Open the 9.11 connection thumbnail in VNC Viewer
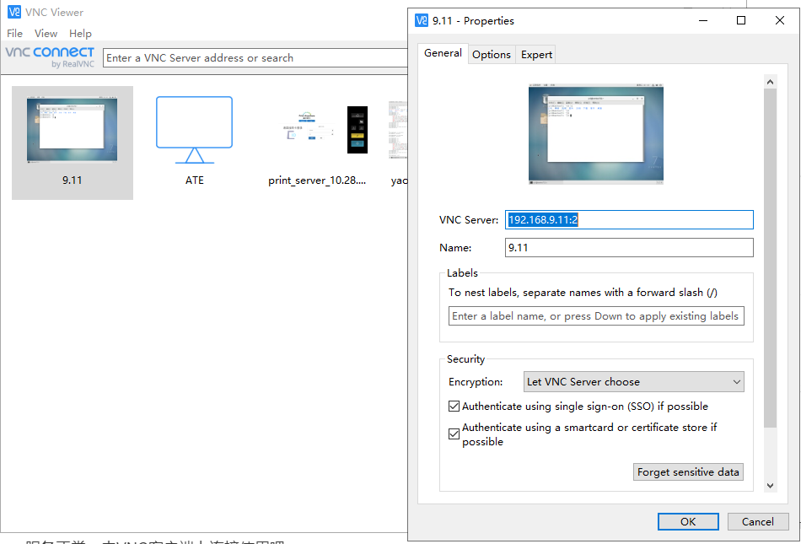 pyautogui.click(x=72, y=130)
